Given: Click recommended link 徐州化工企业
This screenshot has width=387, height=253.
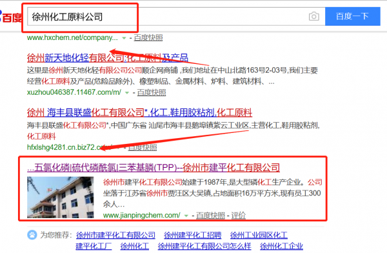Looking at the screenshot, I should (281, 246).
